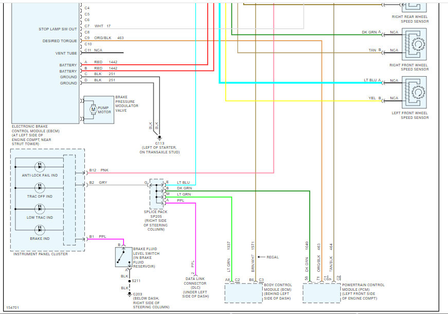Click the pump motor M symbol
This screenshot has height=314, width=448.
(x=93, y=110)
